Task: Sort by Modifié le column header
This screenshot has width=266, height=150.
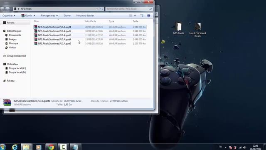Action: click(91, 21)
